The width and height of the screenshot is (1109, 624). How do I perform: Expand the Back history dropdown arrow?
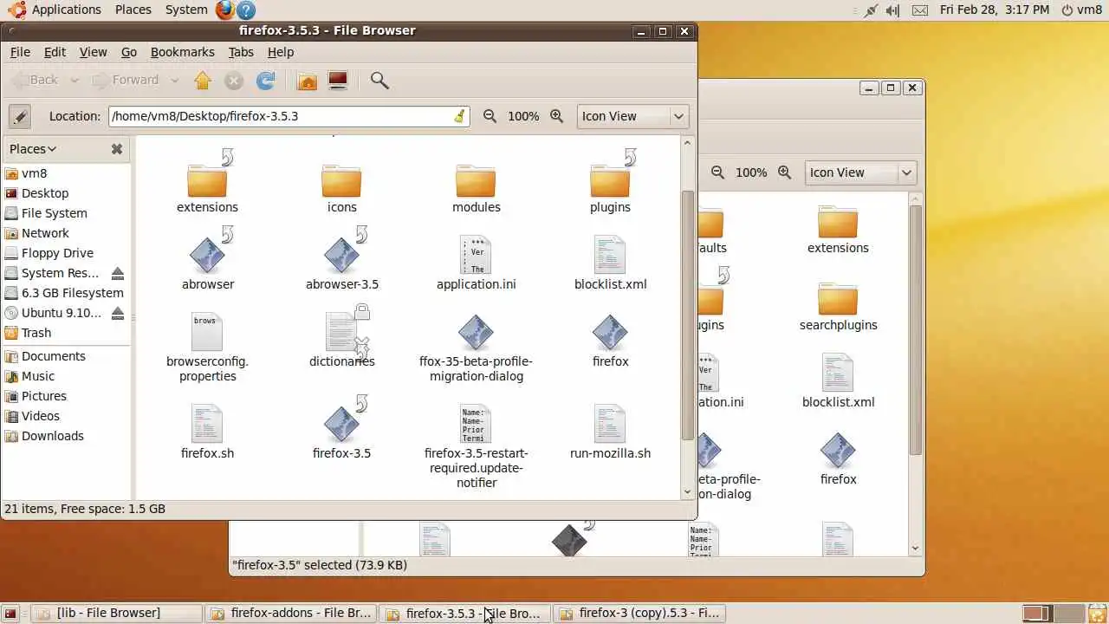[x=75, y=81]
